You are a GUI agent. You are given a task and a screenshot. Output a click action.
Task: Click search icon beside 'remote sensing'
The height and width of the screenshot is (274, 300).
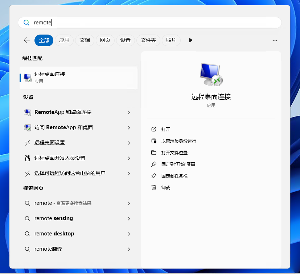(x=28, y=219)
